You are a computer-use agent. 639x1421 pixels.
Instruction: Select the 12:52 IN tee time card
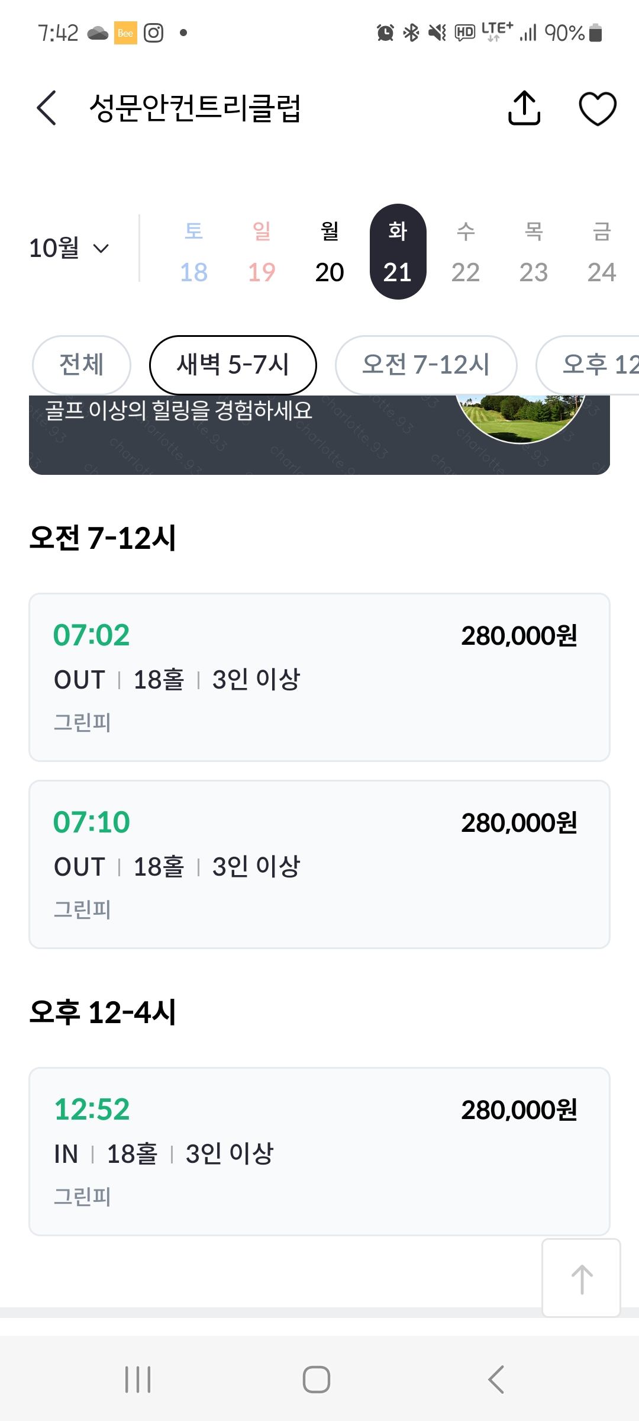coord(319,1151)
